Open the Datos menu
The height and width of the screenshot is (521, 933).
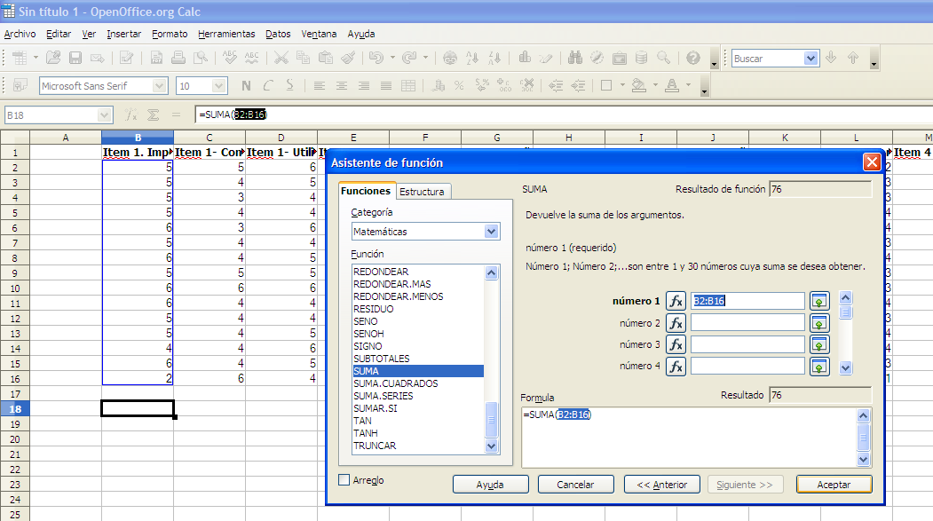[x=278, y=34]
